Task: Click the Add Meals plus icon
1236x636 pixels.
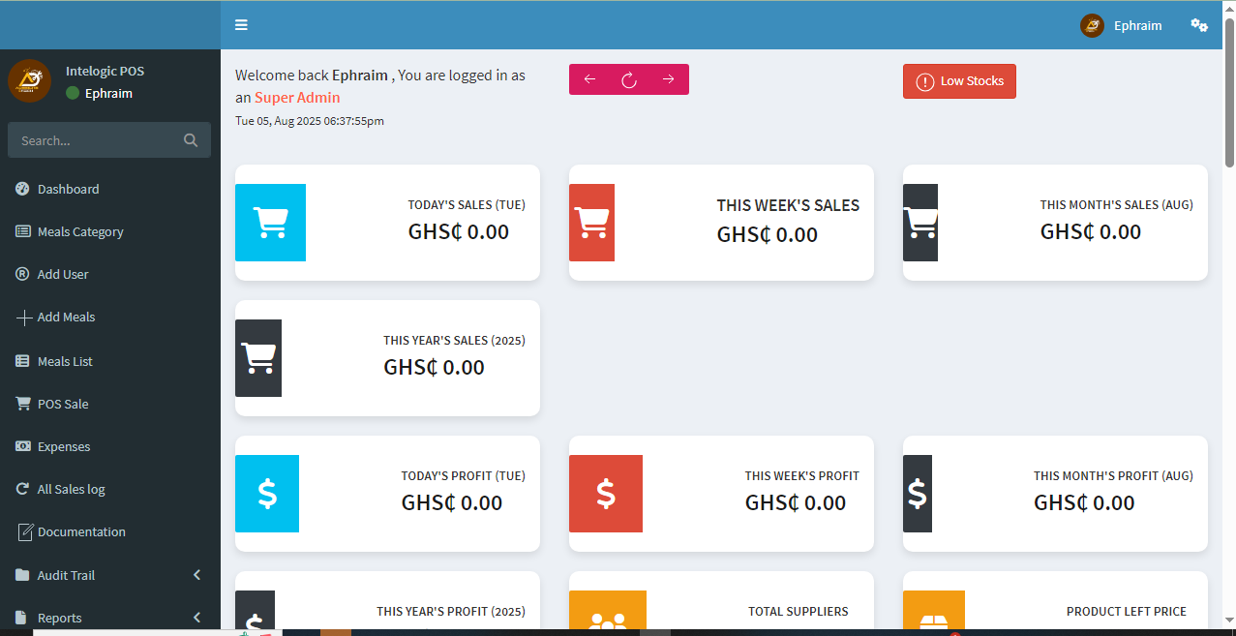Action: (x=24, y=318)
